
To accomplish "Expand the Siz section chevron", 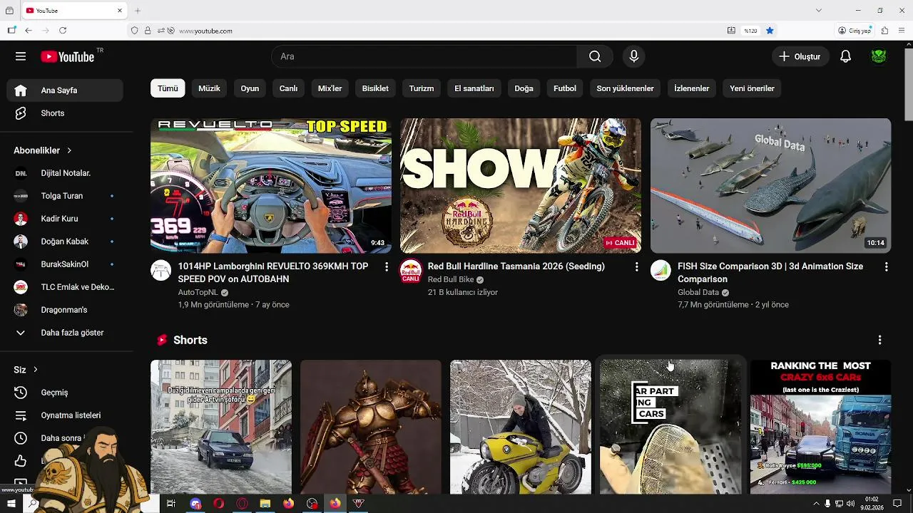I will tap(35, 370).
